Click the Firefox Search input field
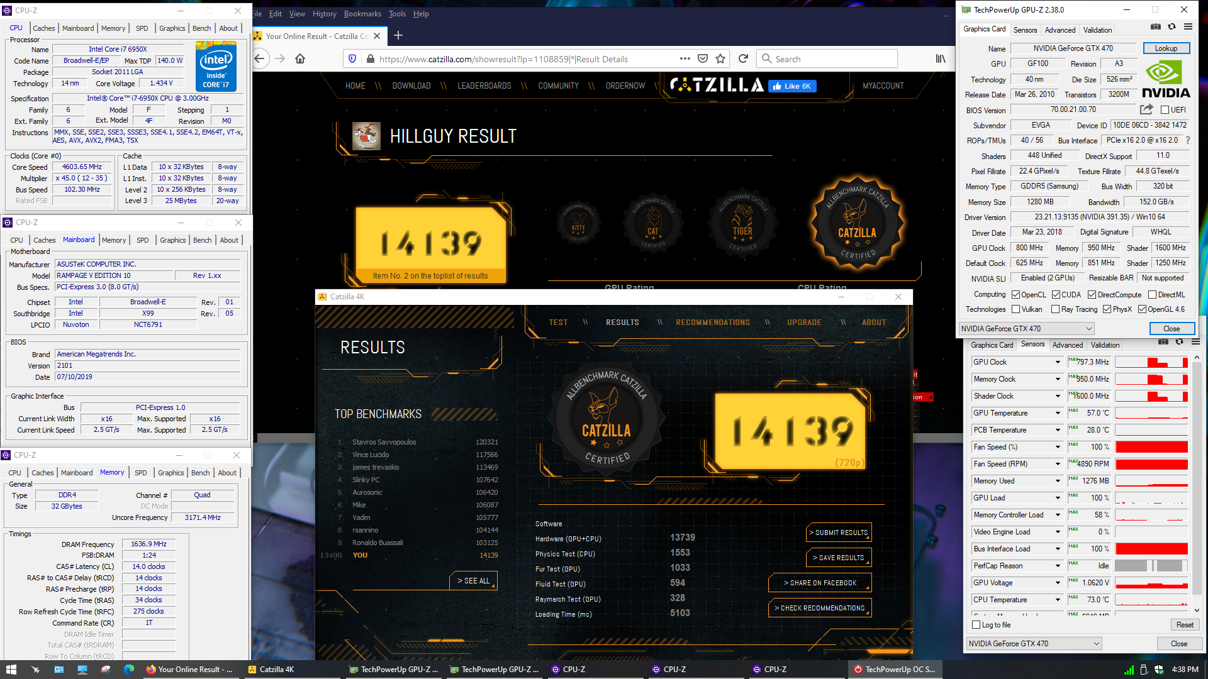1208x679 pixels. click(827, 58)
